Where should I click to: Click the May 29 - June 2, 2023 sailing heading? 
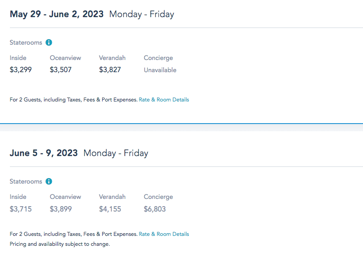coord(57,14)
